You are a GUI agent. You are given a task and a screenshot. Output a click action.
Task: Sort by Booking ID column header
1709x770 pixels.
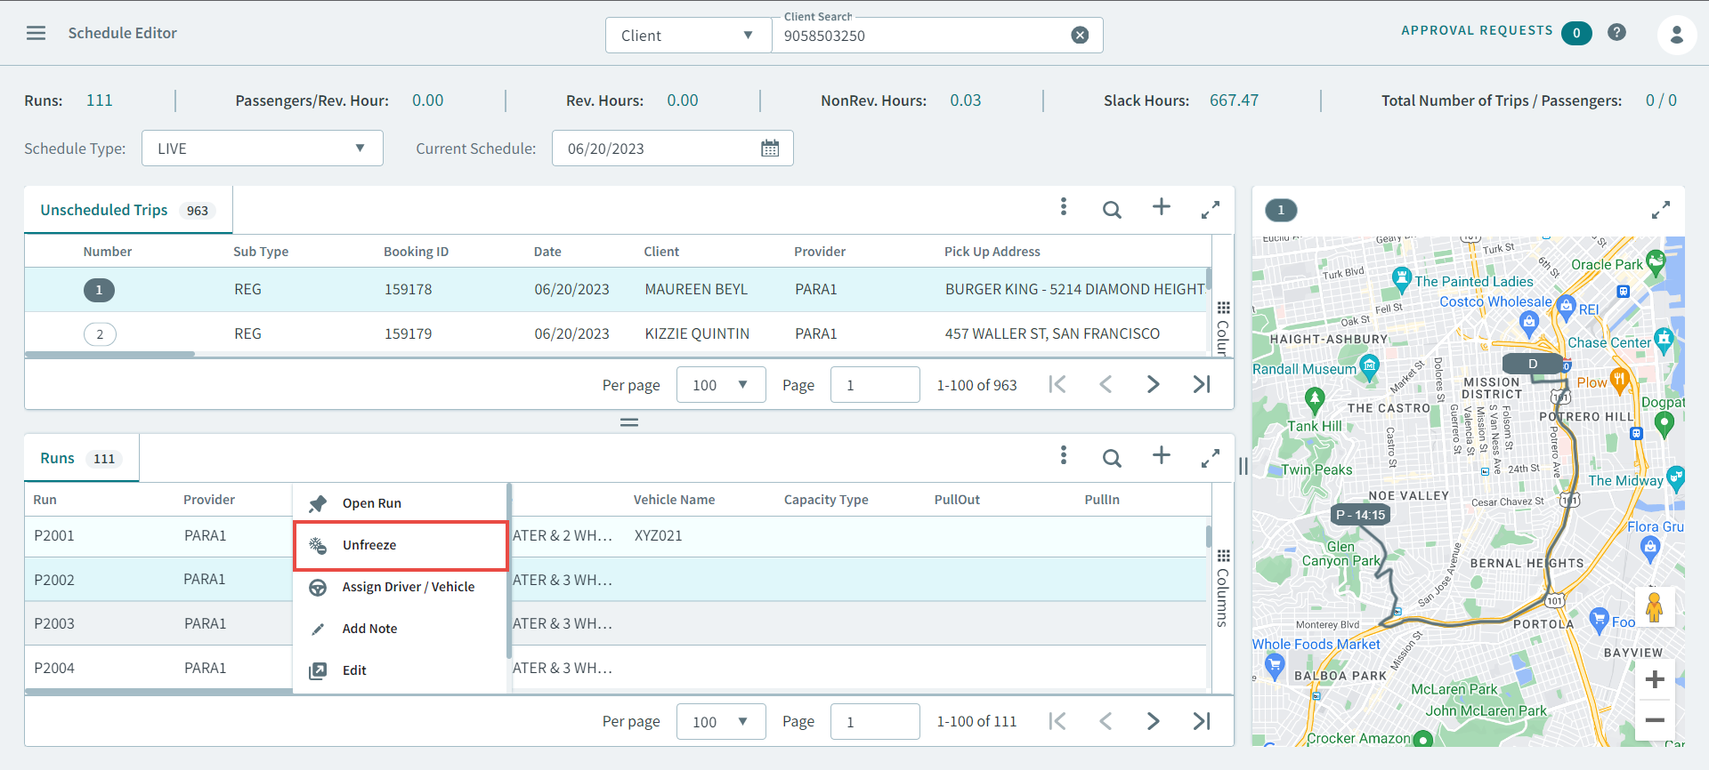416,252
